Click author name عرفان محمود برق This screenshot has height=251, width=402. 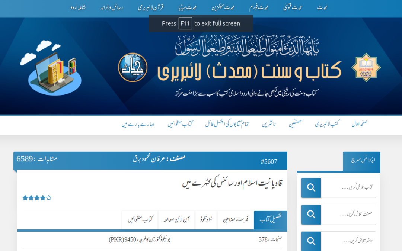(x=149, y=159)
